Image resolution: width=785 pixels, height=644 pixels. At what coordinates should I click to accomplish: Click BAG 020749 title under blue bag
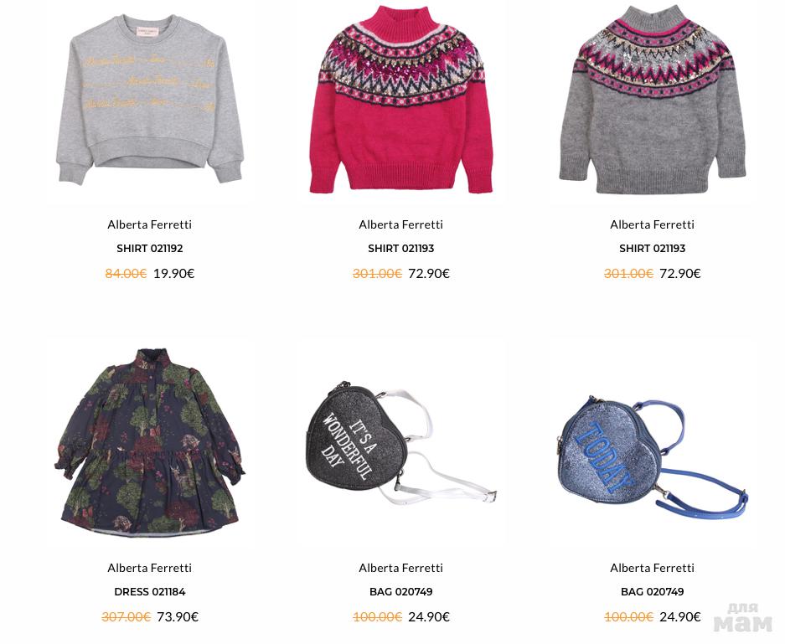pos(652,591)
